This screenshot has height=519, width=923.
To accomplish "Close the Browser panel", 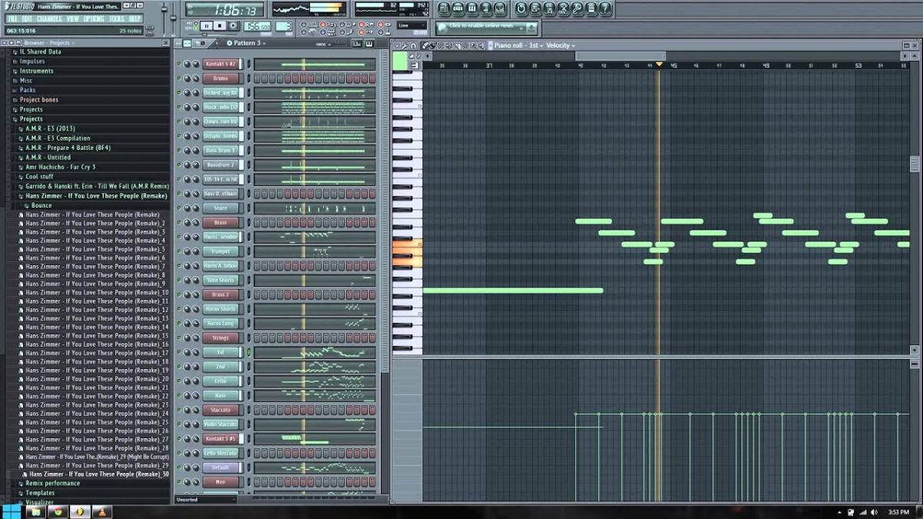I will (166, 43).
